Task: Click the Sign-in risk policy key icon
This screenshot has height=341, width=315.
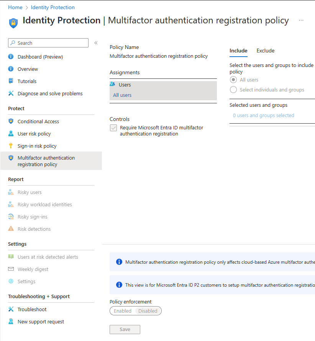Action: click(11, 146)
